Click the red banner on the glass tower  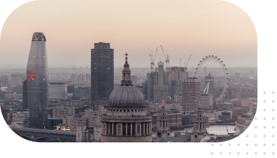pos(32,77)
